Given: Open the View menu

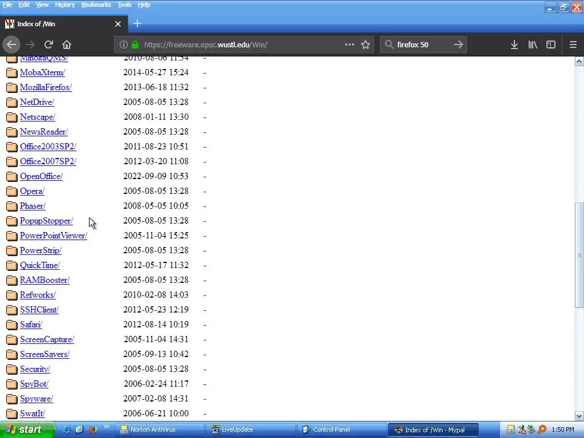Looking at the screenshot, I should [42, 5].
